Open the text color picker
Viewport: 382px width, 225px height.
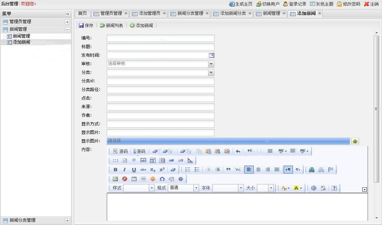pyautogui.click(x=285, y=188)
